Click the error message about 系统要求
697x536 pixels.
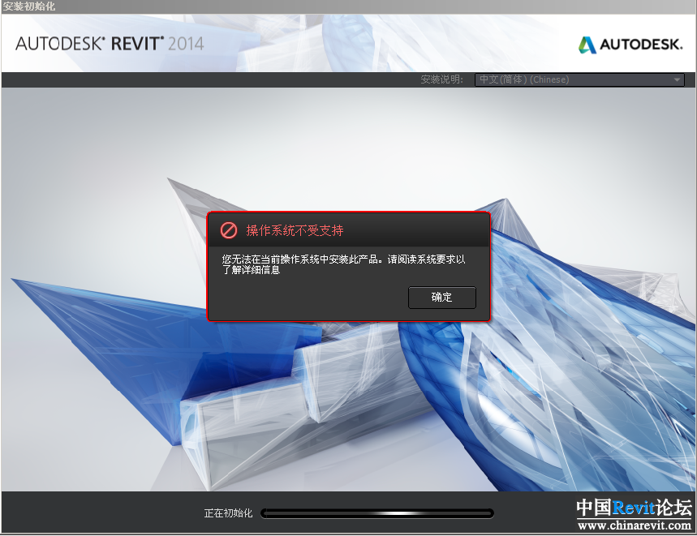click(x=343, y=264)
